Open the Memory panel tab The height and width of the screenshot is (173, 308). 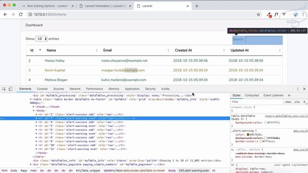pos(114,89)
